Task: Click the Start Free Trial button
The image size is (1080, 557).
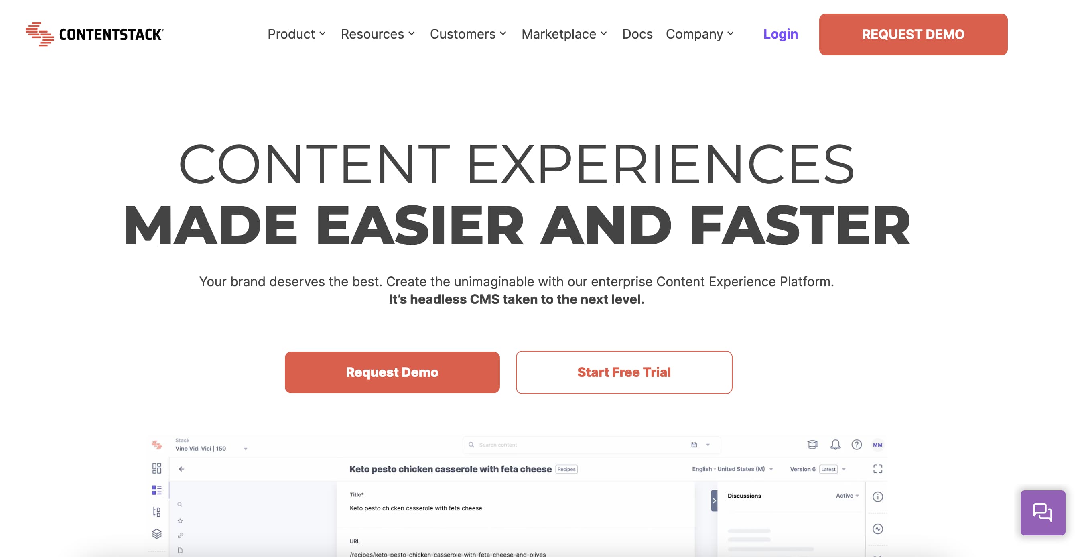Action: (623, 372)
